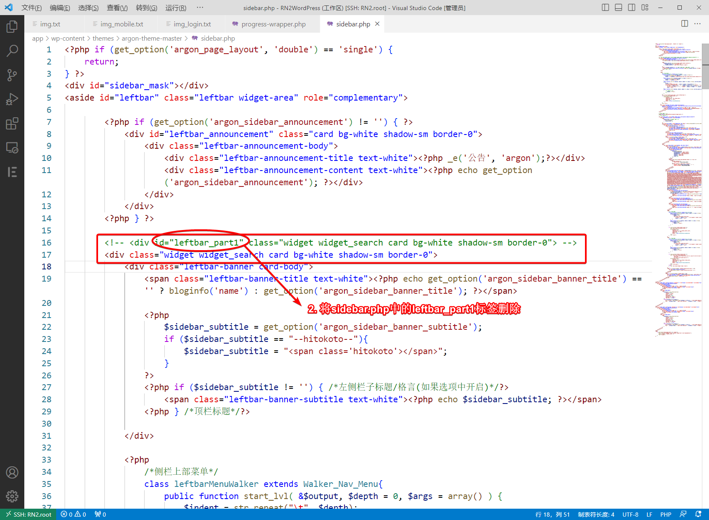The image size is (709, 520).
Task: Click line number 16 in the gutter
Action: pos(47,243)
